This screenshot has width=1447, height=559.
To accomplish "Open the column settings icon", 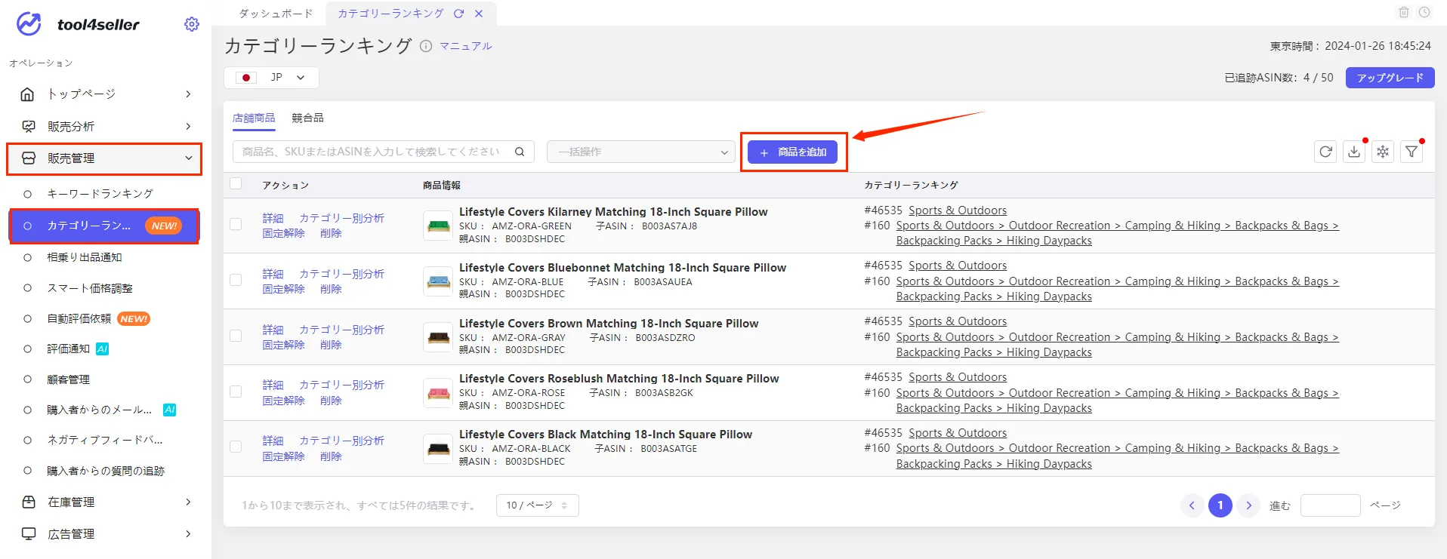I will 1383,152.
